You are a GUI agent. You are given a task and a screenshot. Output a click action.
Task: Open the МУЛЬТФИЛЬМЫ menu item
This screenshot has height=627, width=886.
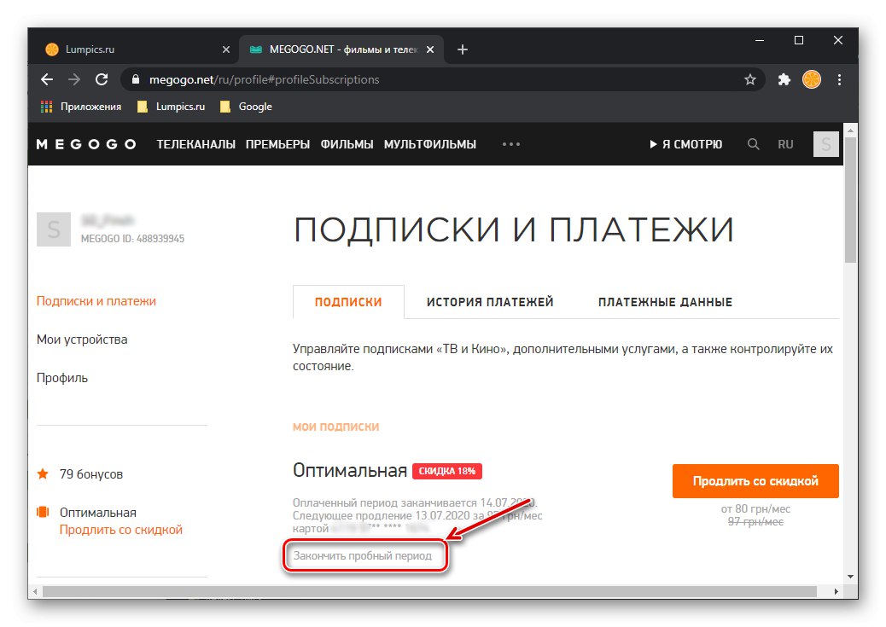click(x=430, y=145)
